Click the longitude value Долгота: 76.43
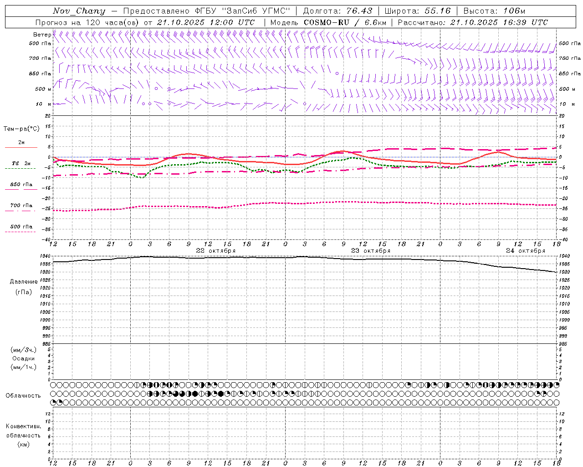 pyautogui.click(x=338, y=11)
